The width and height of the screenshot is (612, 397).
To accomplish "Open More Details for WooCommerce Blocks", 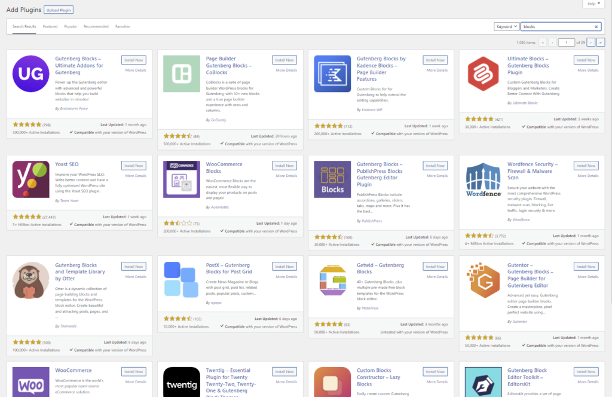I will point(286,176).
